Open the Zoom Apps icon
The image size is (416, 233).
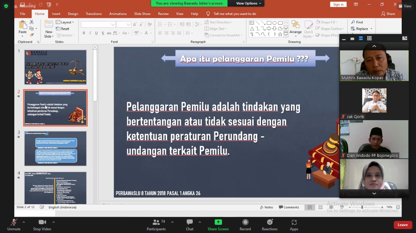(294, 222)
